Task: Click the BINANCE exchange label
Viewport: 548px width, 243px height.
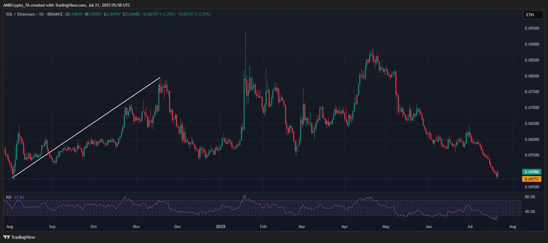Action: (x=55, y=14)
